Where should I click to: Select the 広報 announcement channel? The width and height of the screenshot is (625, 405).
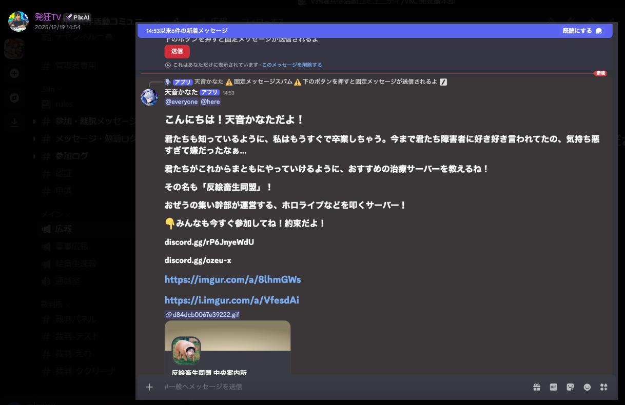(x=64, y=229)
